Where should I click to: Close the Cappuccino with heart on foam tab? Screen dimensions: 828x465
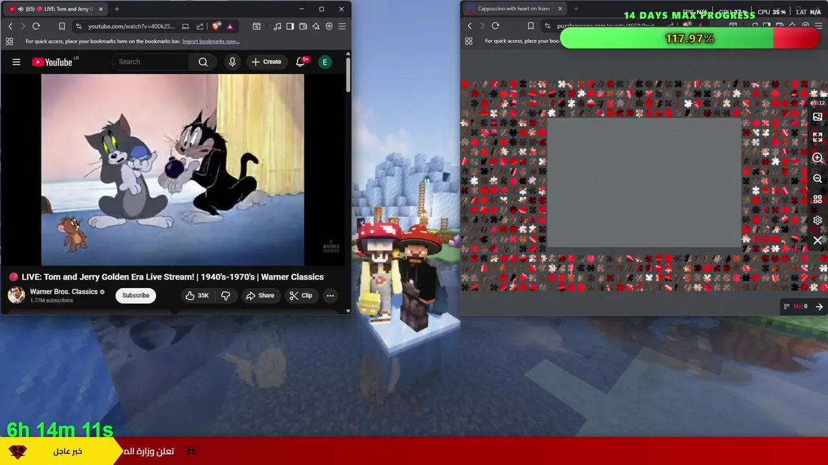(560, 9)
